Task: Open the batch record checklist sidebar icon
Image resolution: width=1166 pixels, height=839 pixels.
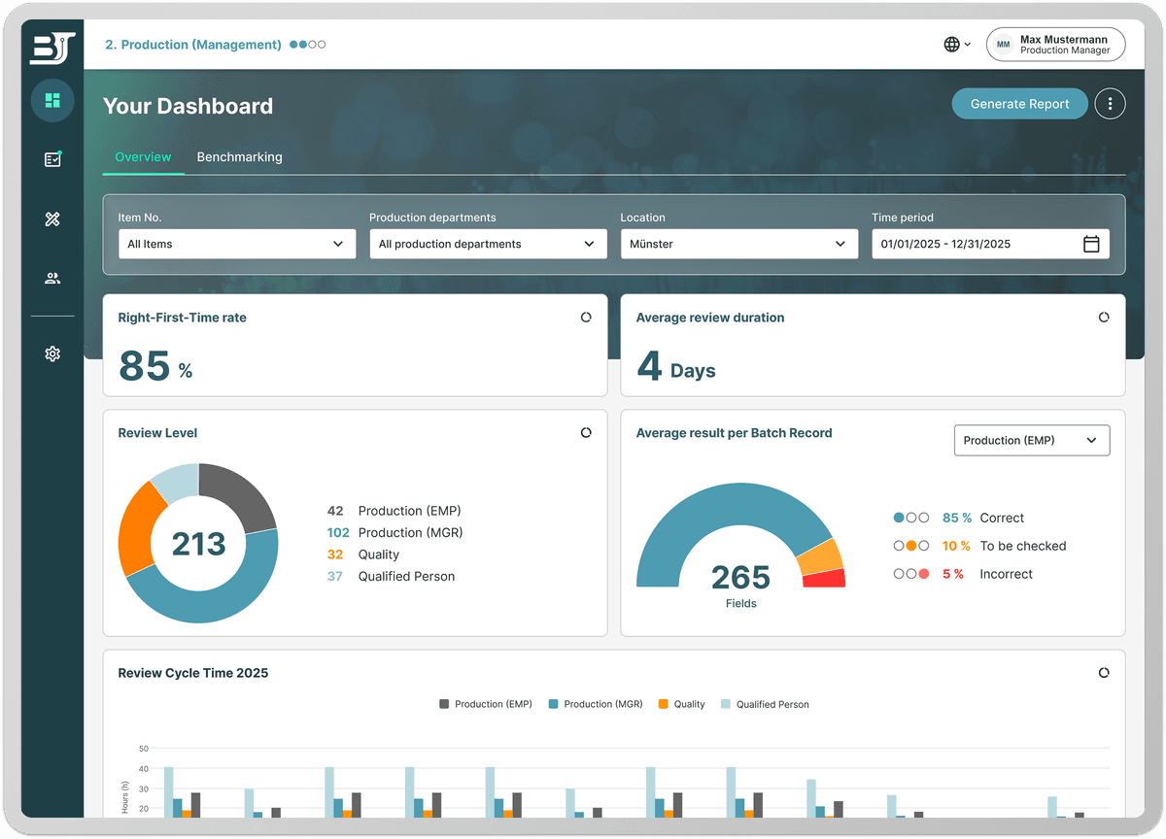Action: pos(52,159)
